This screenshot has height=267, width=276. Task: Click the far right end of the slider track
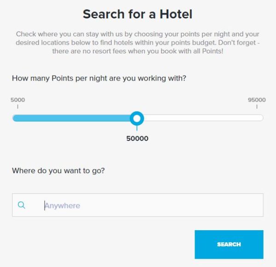click(261, 118)
